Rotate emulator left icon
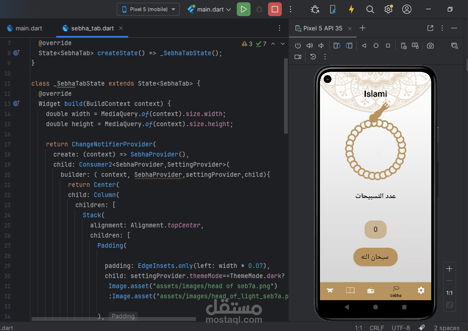Viewport: 468px width, 331px height. [x=337, y=46]
